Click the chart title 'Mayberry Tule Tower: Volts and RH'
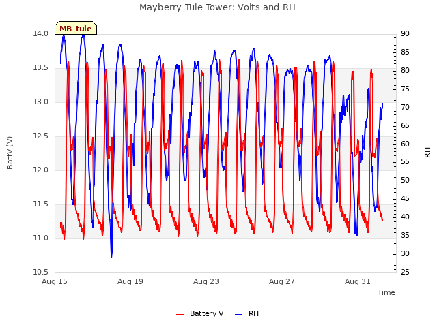Viewport: 437px width, 327px height. click(x=217, y=7)
